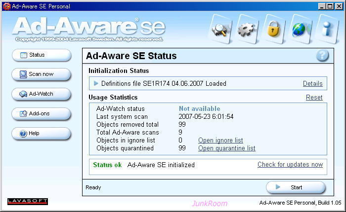346x212 pixels.
Task: Click the 'Status ok' green text
Action: tap(107, 165)
